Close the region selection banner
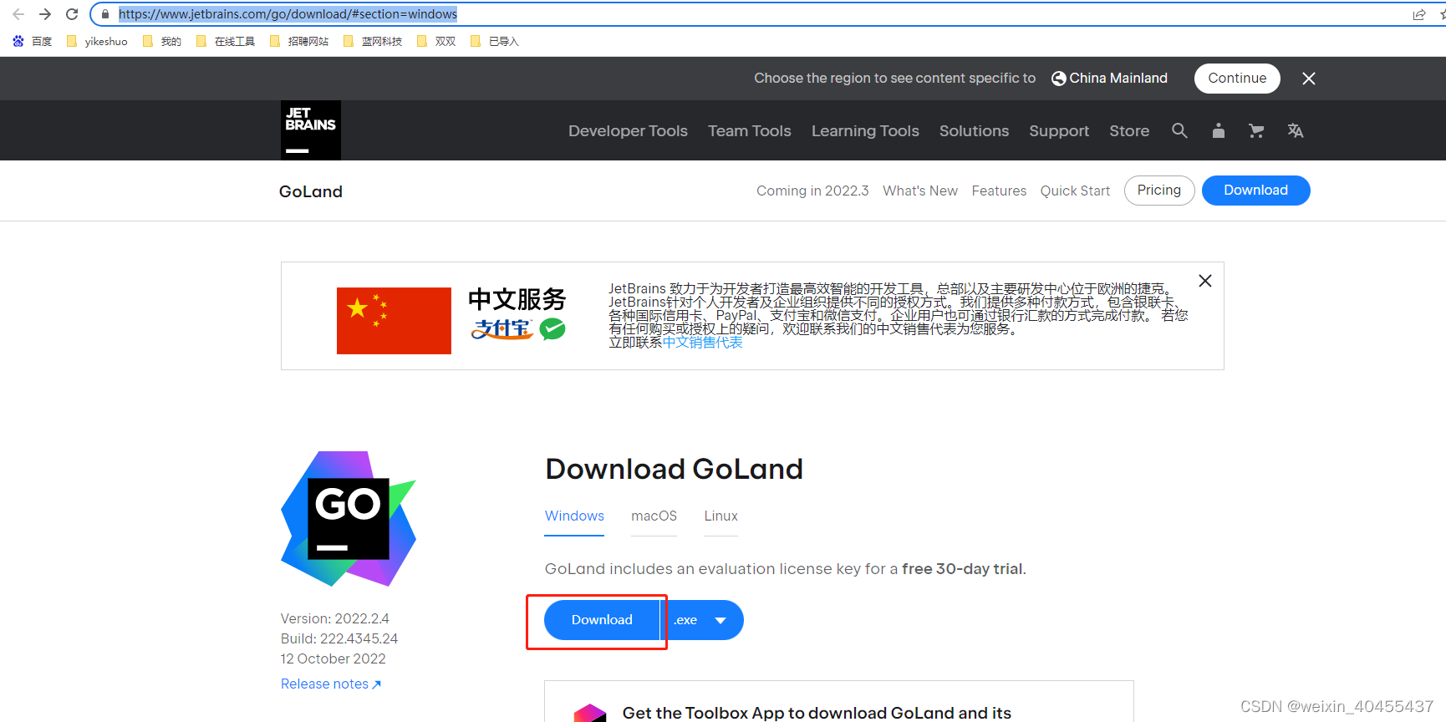 pos(1309,79)
